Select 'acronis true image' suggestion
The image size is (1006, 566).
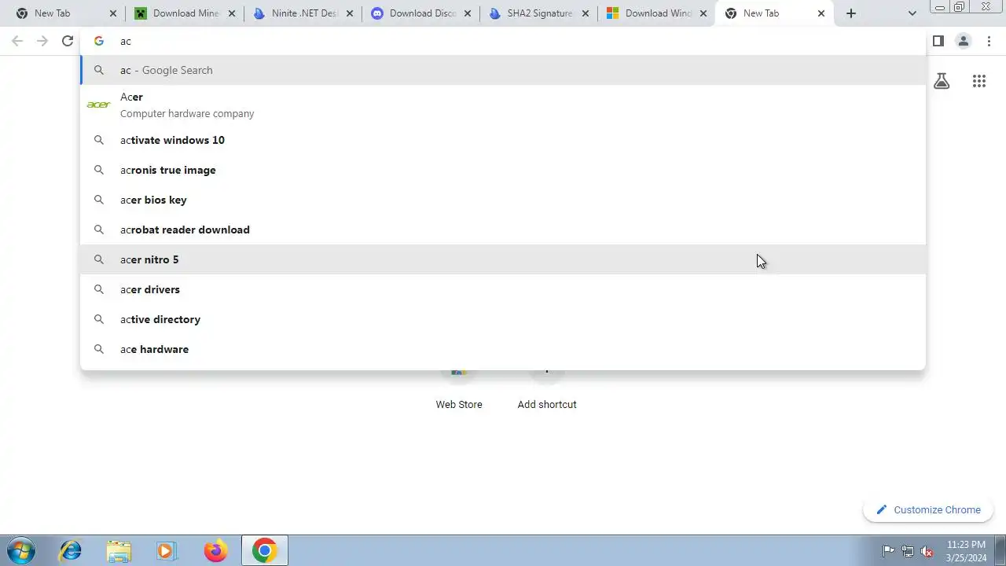click(x=503, y=170)
